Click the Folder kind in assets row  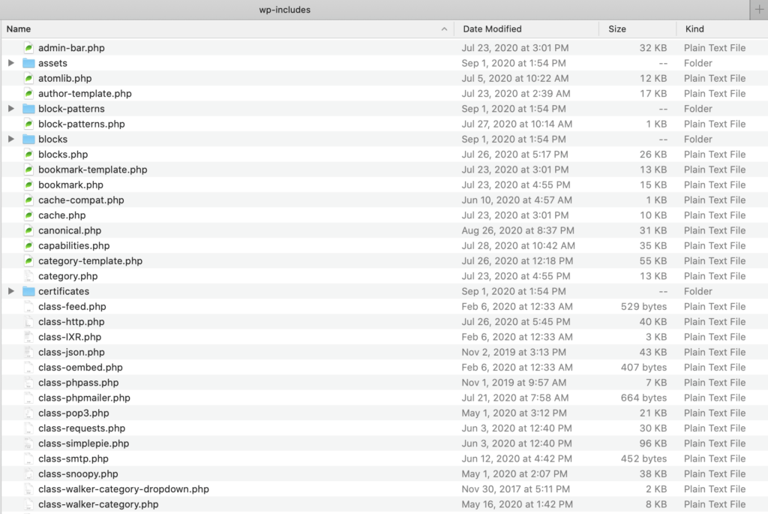(698, 63)
